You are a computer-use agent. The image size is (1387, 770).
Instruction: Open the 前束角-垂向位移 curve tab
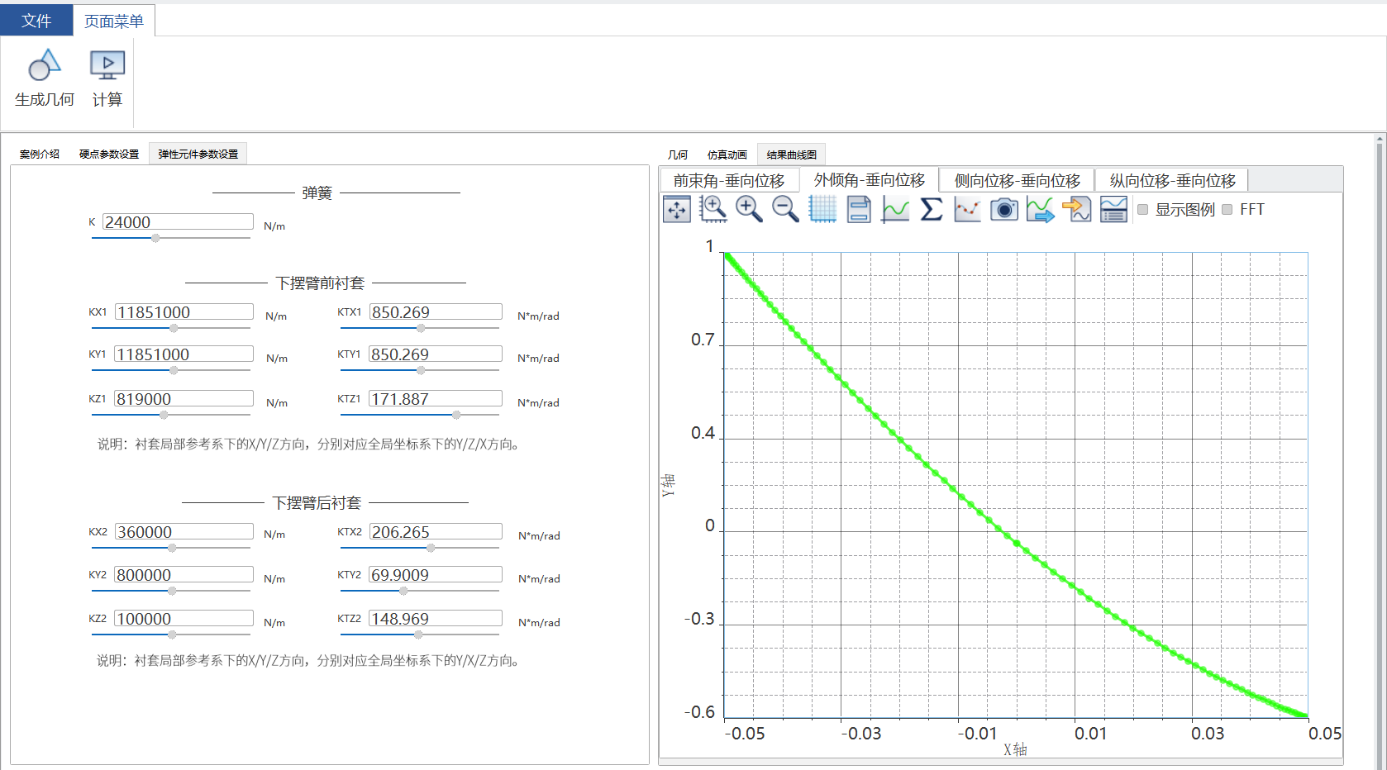[x=729, y=180]
